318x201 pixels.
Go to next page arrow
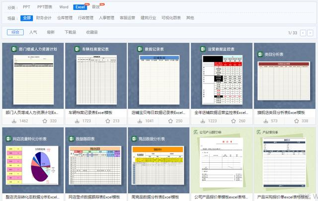(310, 33)
